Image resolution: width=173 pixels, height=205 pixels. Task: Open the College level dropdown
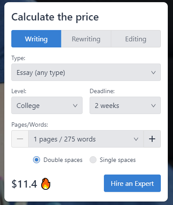[47, 105]
